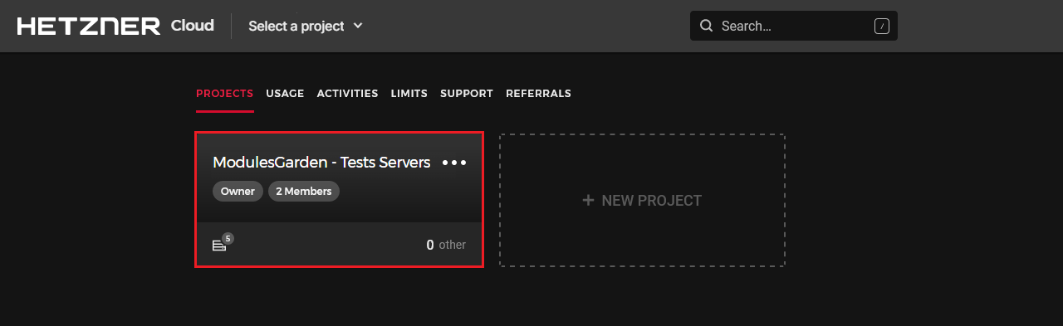Click the Owner badge
The image size is (1063, 326).
[238, 192]
